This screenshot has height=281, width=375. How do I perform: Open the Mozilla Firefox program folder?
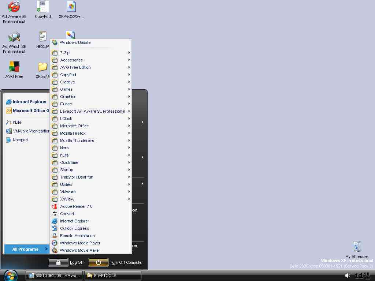click(x=91, y=133)
